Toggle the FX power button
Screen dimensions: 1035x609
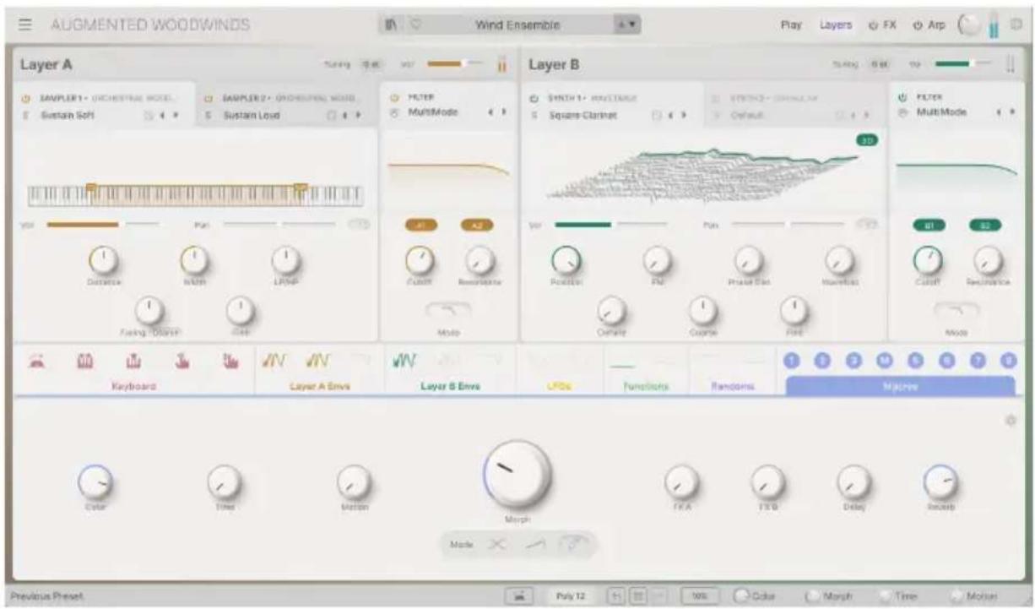point(874,25)
